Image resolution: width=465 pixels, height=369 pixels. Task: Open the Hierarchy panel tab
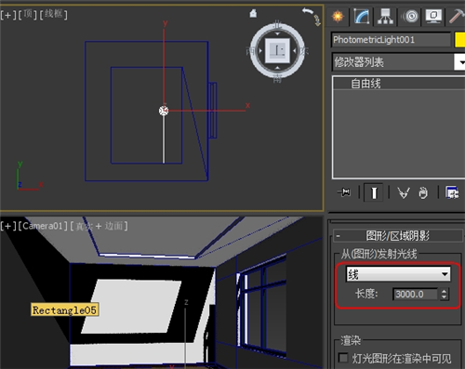point(385,16)
